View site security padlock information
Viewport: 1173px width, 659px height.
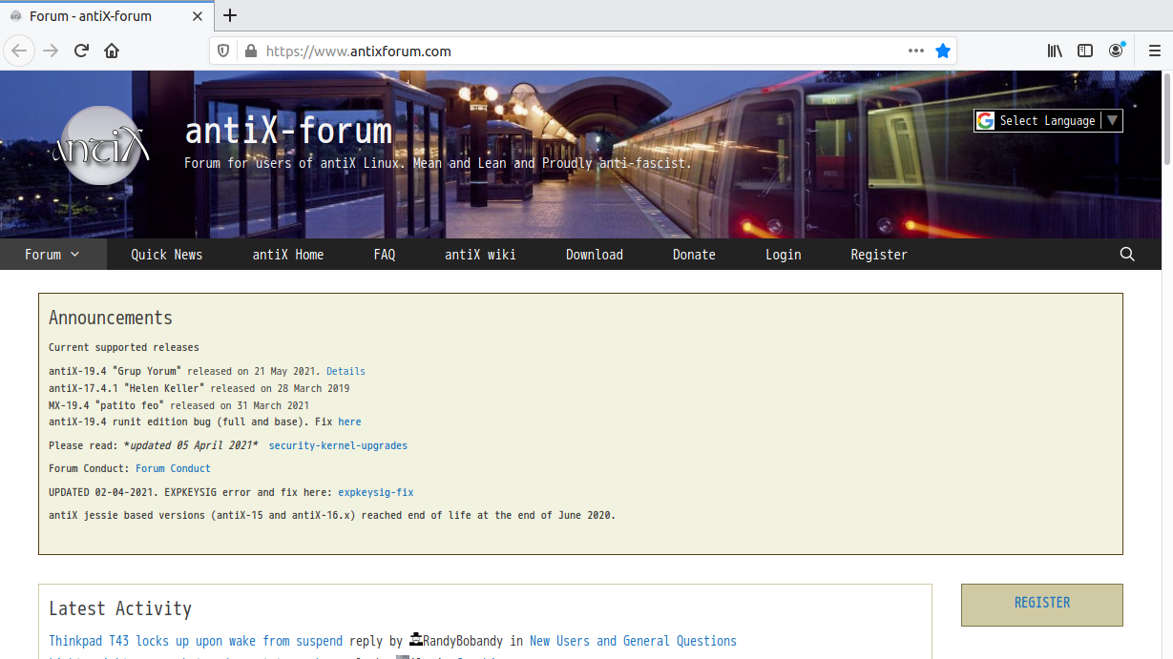[250, 51]
